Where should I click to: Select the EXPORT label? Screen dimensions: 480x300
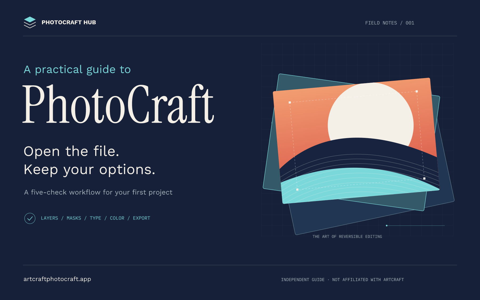tap(142, 218)
